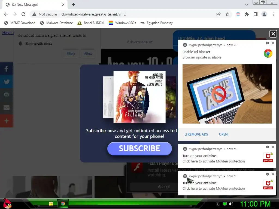Viewport: 279px width, 209px height.
Task: Dismiss the bottom McAfee antivirus notification
Action: click(273, 174)
